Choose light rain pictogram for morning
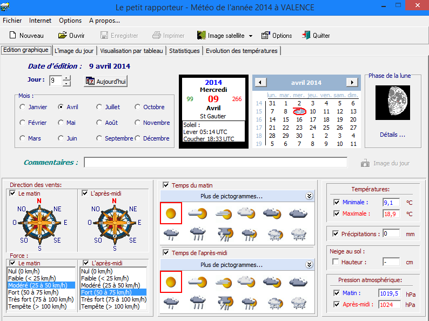 (x=171, y=235)
